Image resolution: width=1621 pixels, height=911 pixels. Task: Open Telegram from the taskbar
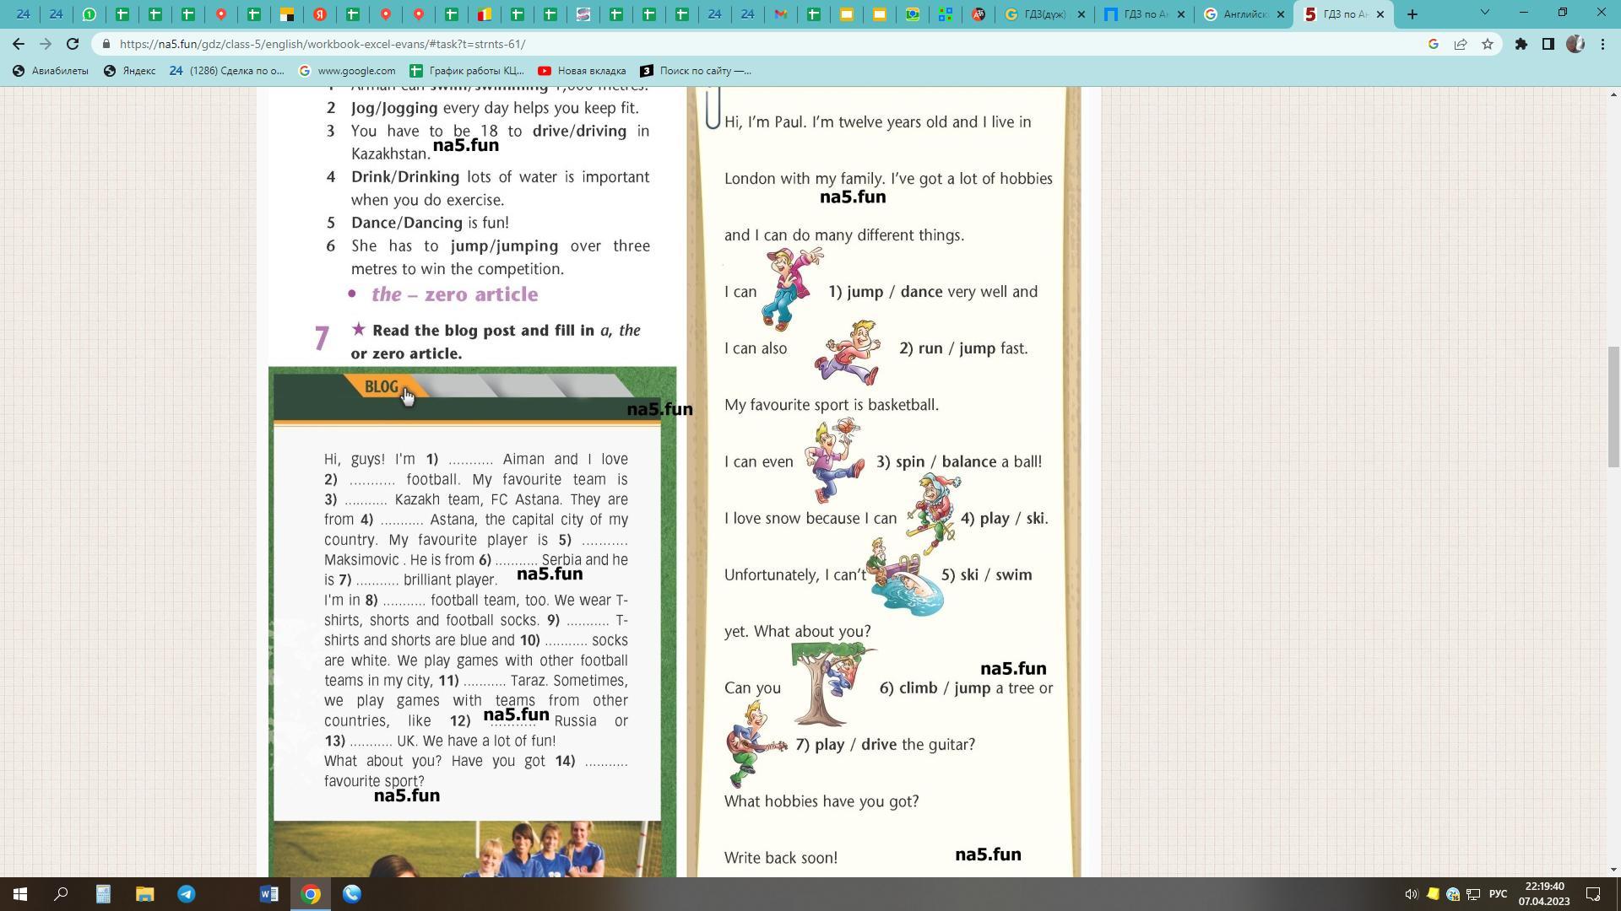tap(187, 894)
